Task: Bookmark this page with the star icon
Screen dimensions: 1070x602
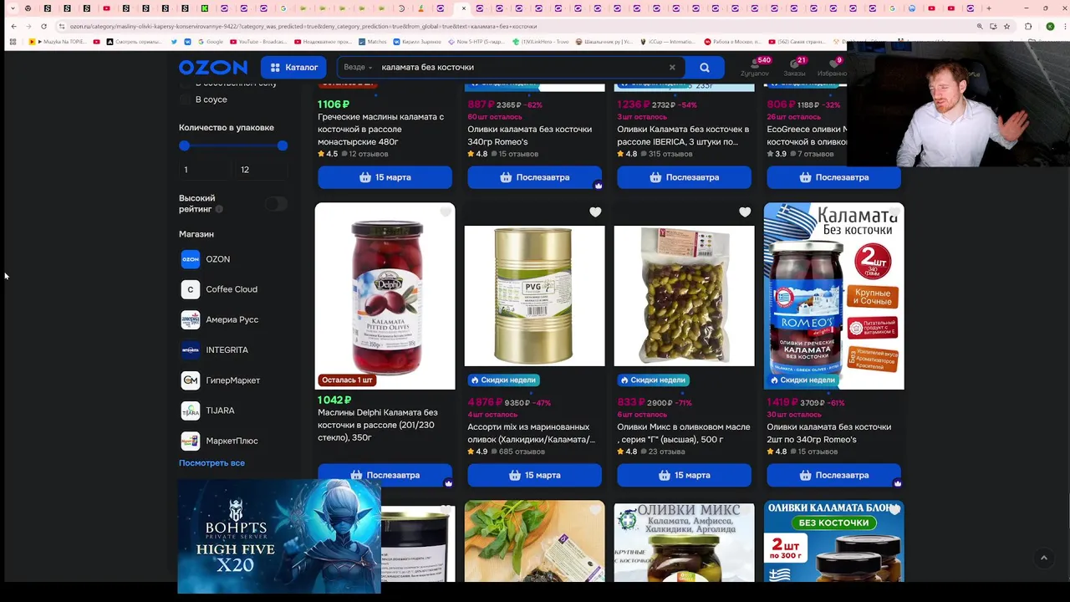Action: click(x=1006, y=26)
